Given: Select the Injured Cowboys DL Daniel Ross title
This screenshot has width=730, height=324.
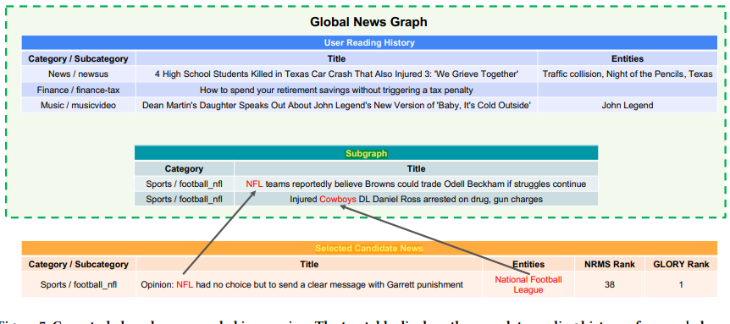Looking at the screenshot, I should (416, 199).
